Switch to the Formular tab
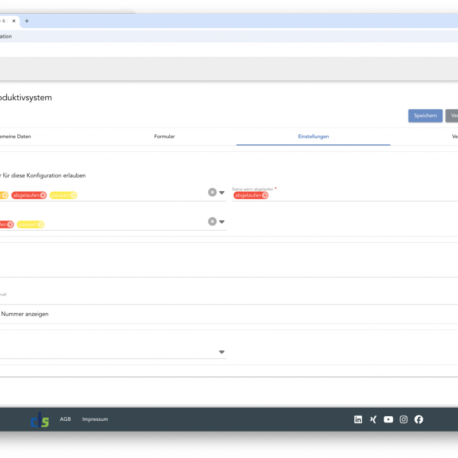458x458 pixels. point(164,137)
